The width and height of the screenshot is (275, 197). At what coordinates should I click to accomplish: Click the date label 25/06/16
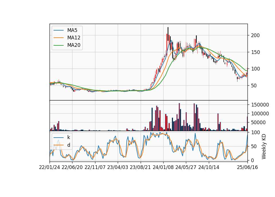247,167
